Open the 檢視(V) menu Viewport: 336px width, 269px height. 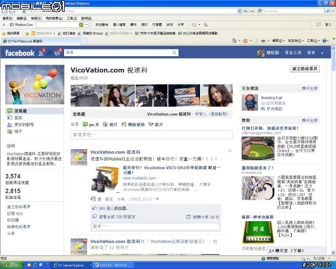click(x=36, y=18)
